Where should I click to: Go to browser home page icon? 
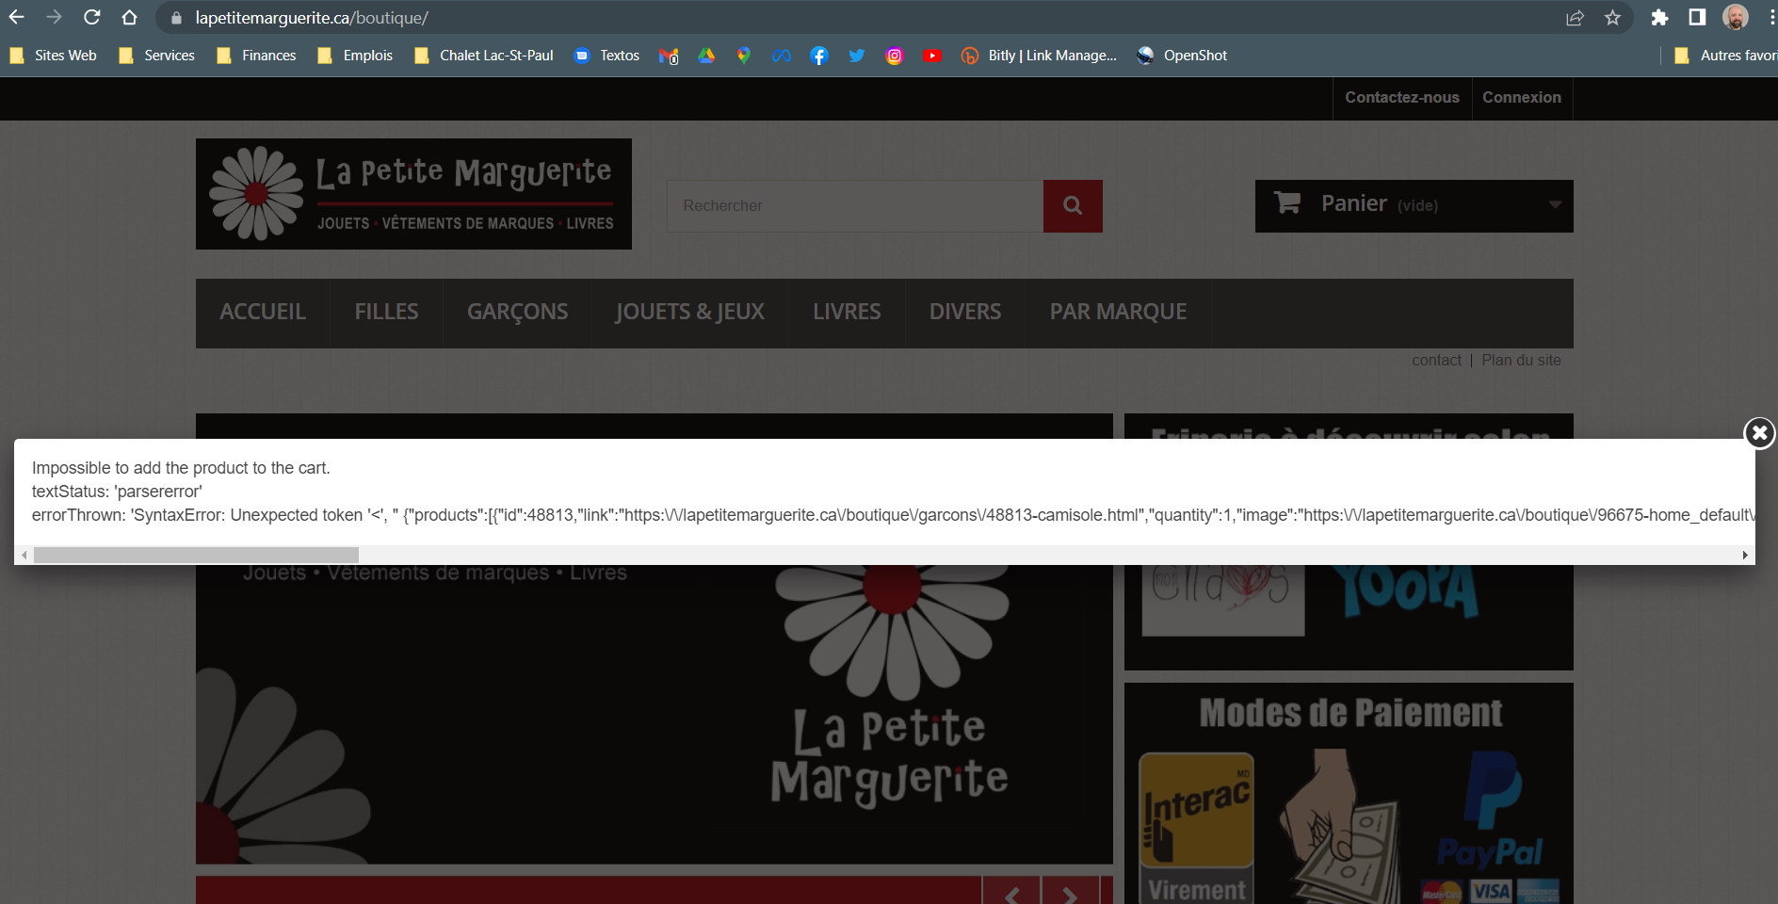pyautogui.click(x=130, y=18)
